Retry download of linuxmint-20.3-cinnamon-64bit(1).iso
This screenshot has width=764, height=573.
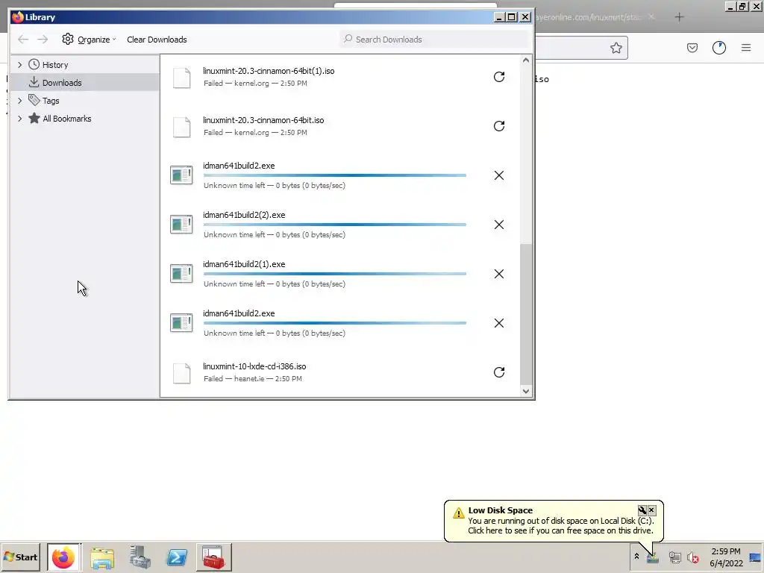click(x=499, y=77)
